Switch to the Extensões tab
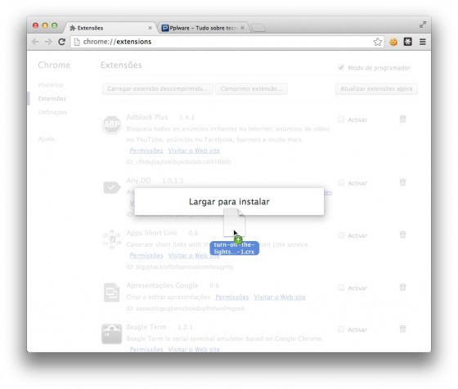This screenshot has height=389, width=458. pos(110,28)
